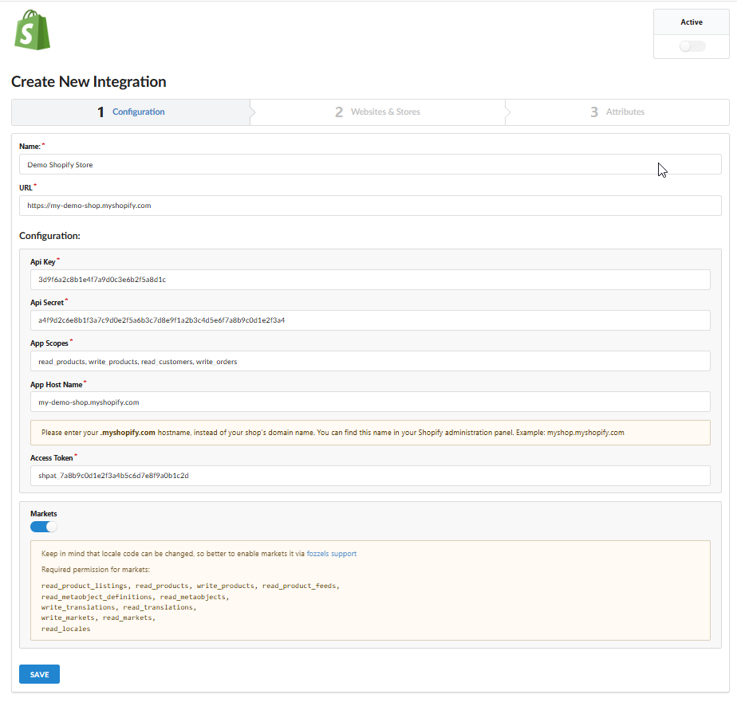Click the Shopify bag logo
This screenshot has height=702, width=737.
[32, 30]
